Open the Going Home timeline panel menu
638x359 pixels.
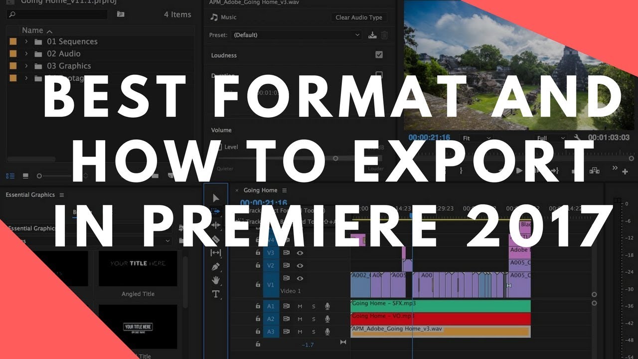click(x=285, y=190)
